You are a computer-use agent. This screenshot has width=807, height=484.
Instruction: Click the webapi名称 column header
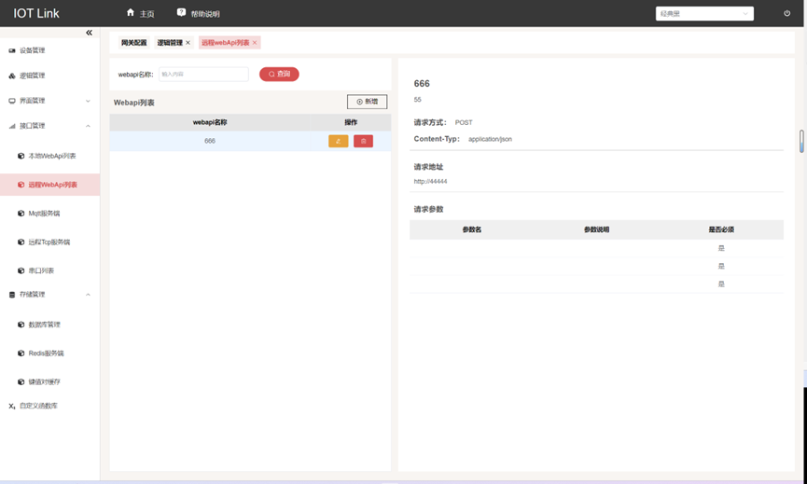point(210,122)
